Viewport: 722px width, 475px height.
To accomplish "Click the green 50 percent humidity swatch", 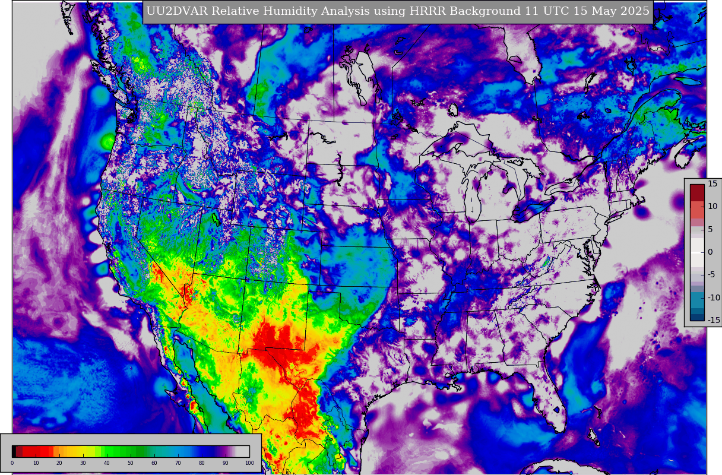I will pos(131,451).
